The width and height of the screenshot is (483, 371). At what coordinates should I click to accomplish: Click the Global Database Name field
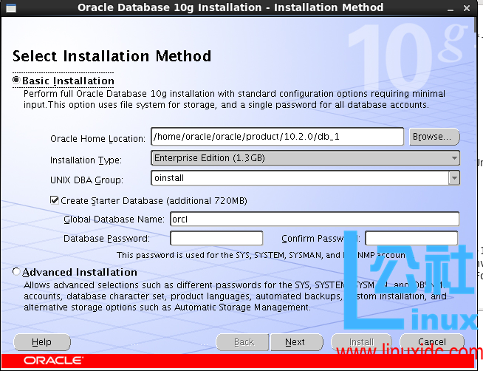point(315,219)
